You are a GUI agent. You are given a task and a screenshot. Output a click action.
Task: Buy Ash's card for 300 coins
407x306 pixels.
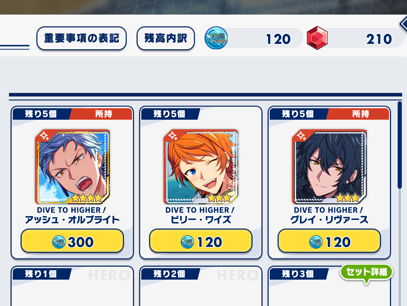point(72,241)
